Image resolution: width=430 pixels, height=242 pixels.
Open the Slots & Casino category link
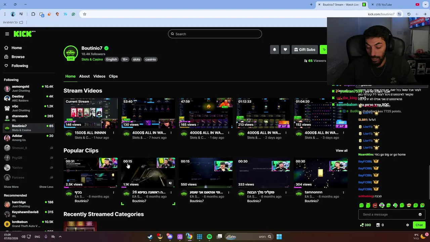click(x=92, y=59)
